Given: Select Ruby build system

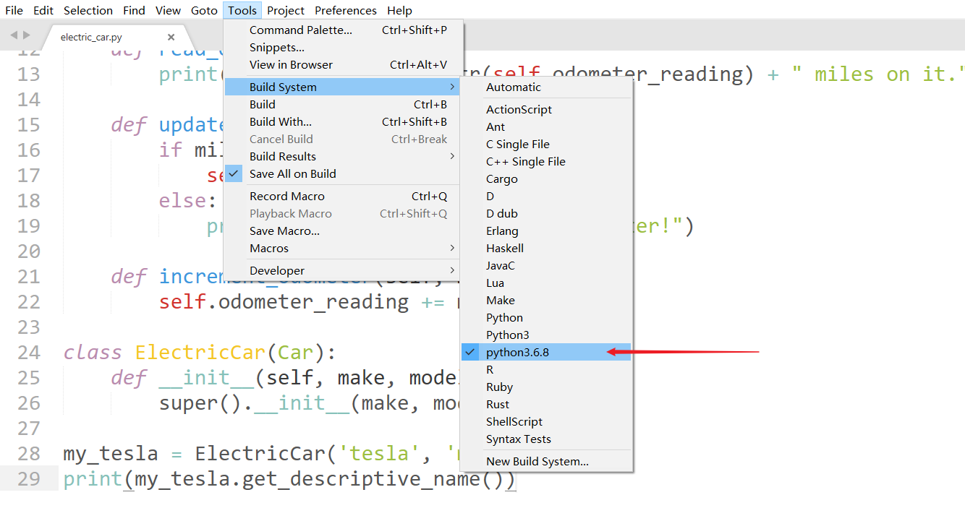Looking at the screenshot, I should pyautogui.click(x=546, y=387).
